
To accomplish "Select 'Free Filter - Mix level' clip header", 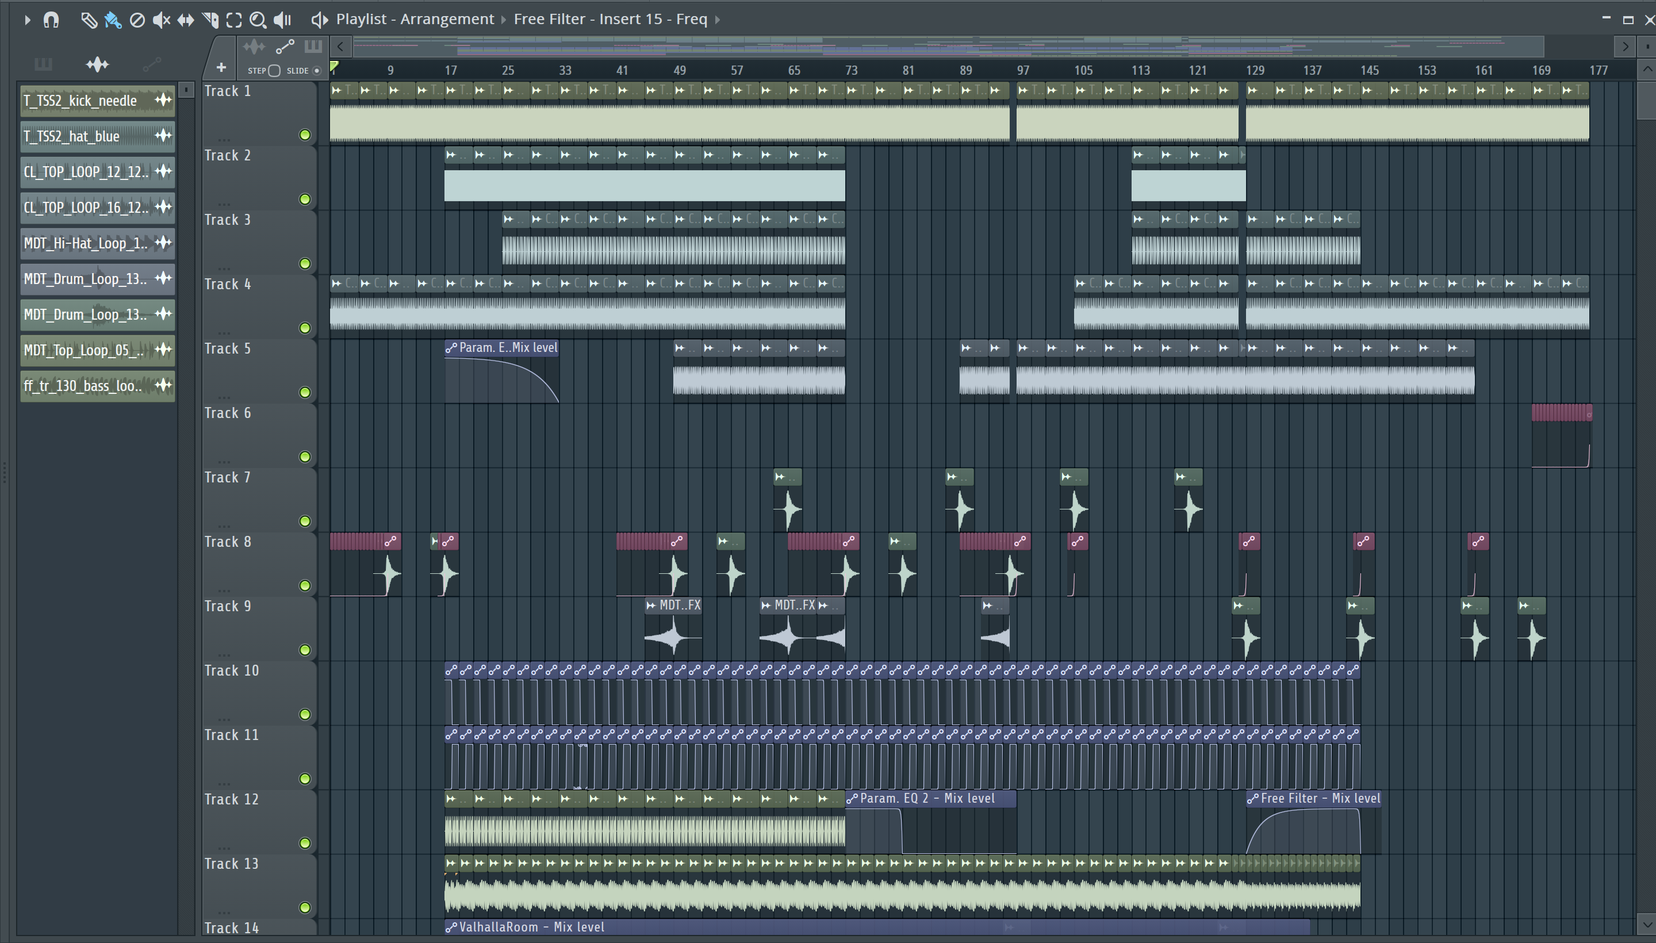I will point(1313,799).
